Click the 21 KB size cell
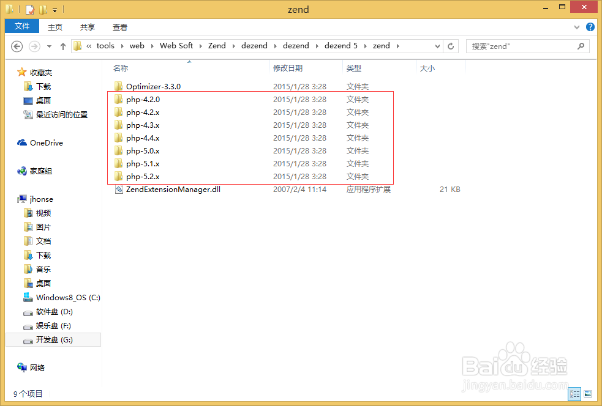 pyautogui.click(x=450, y=190)
